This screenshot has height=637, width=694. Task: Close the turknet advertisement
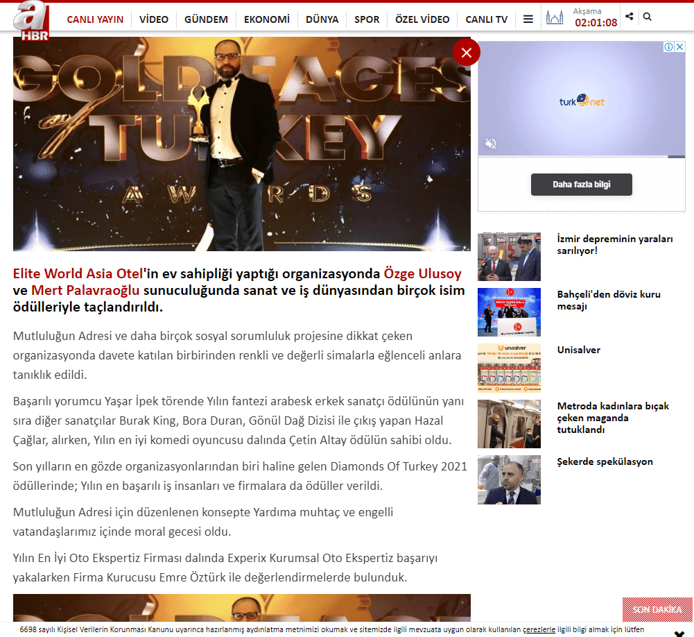pyautogui.click(x=680, y=47)
